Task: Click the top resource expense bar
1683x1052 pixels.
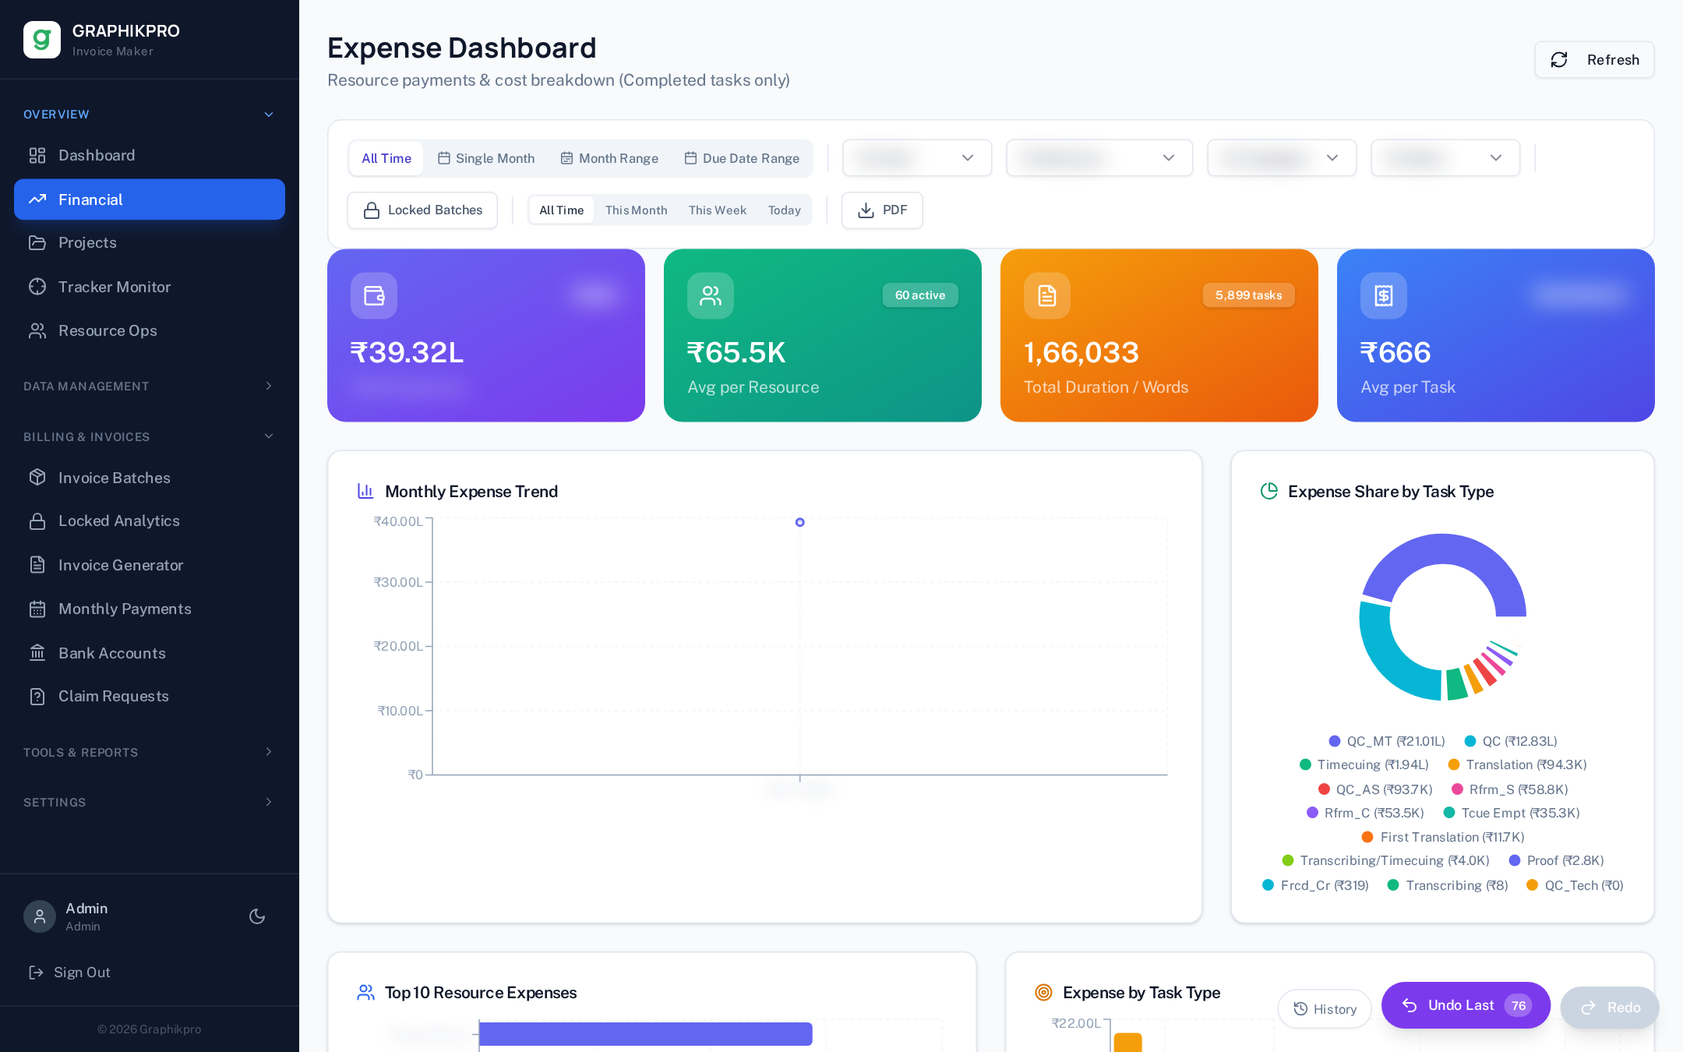Action: click(646, 1034)
